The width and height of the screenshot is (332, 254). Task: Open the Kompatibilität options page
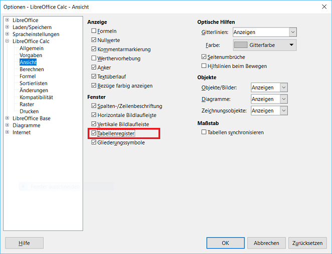pyautogui.click(x=36, y=97)
